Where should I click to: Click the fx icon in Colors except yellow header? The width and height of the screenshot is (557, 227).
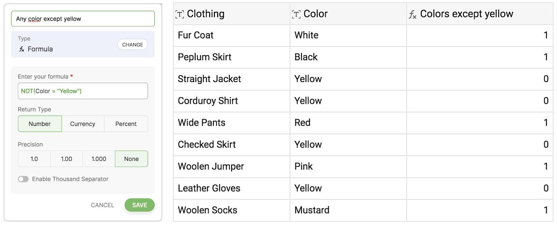(413, 14)
